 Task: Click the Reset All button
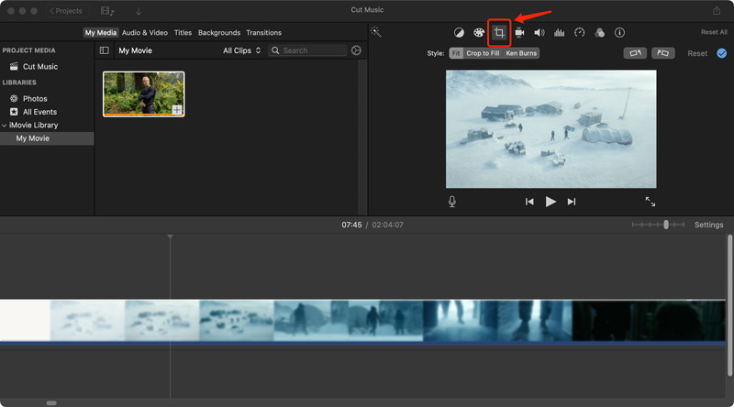[714, 32]
